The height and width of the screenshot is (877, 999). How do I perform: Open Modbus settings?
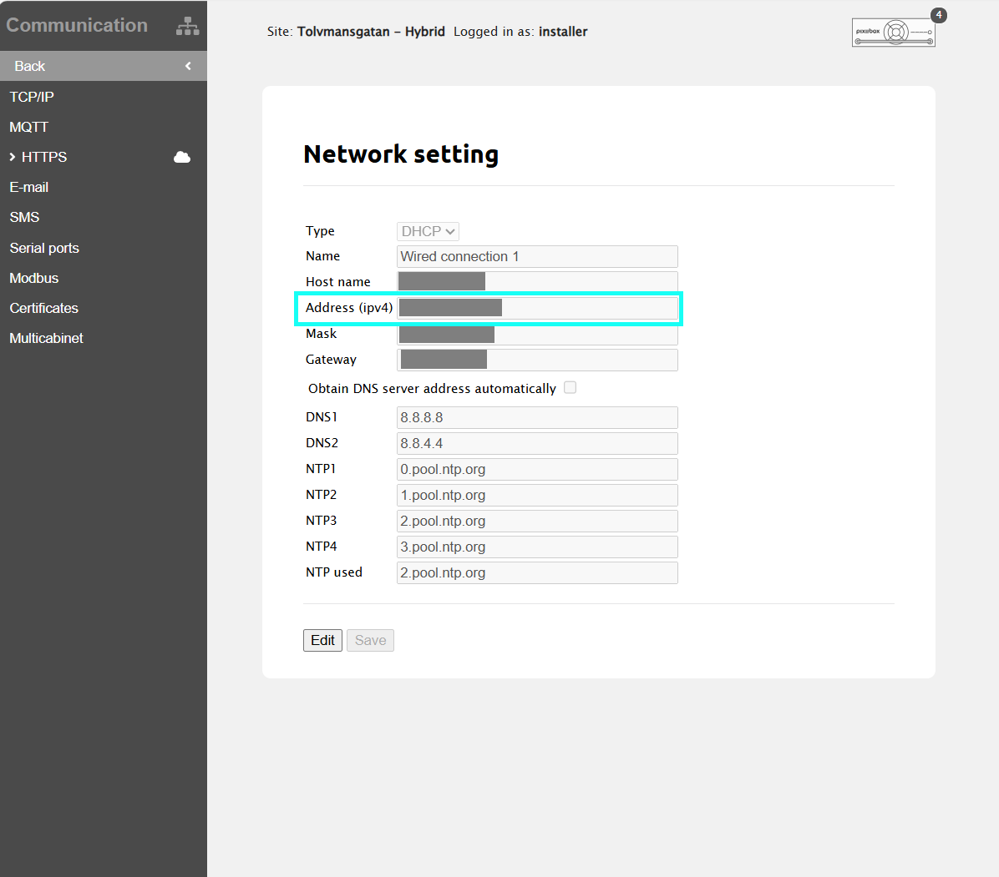[33, 278]
